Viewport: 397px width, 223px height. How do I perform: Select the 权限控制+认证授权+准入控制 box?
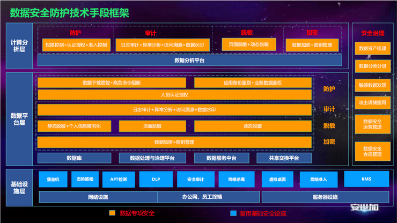coord(76,45)
